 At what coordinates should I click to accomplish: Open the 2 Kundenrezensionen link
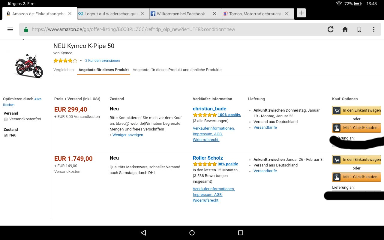(103, 61)
